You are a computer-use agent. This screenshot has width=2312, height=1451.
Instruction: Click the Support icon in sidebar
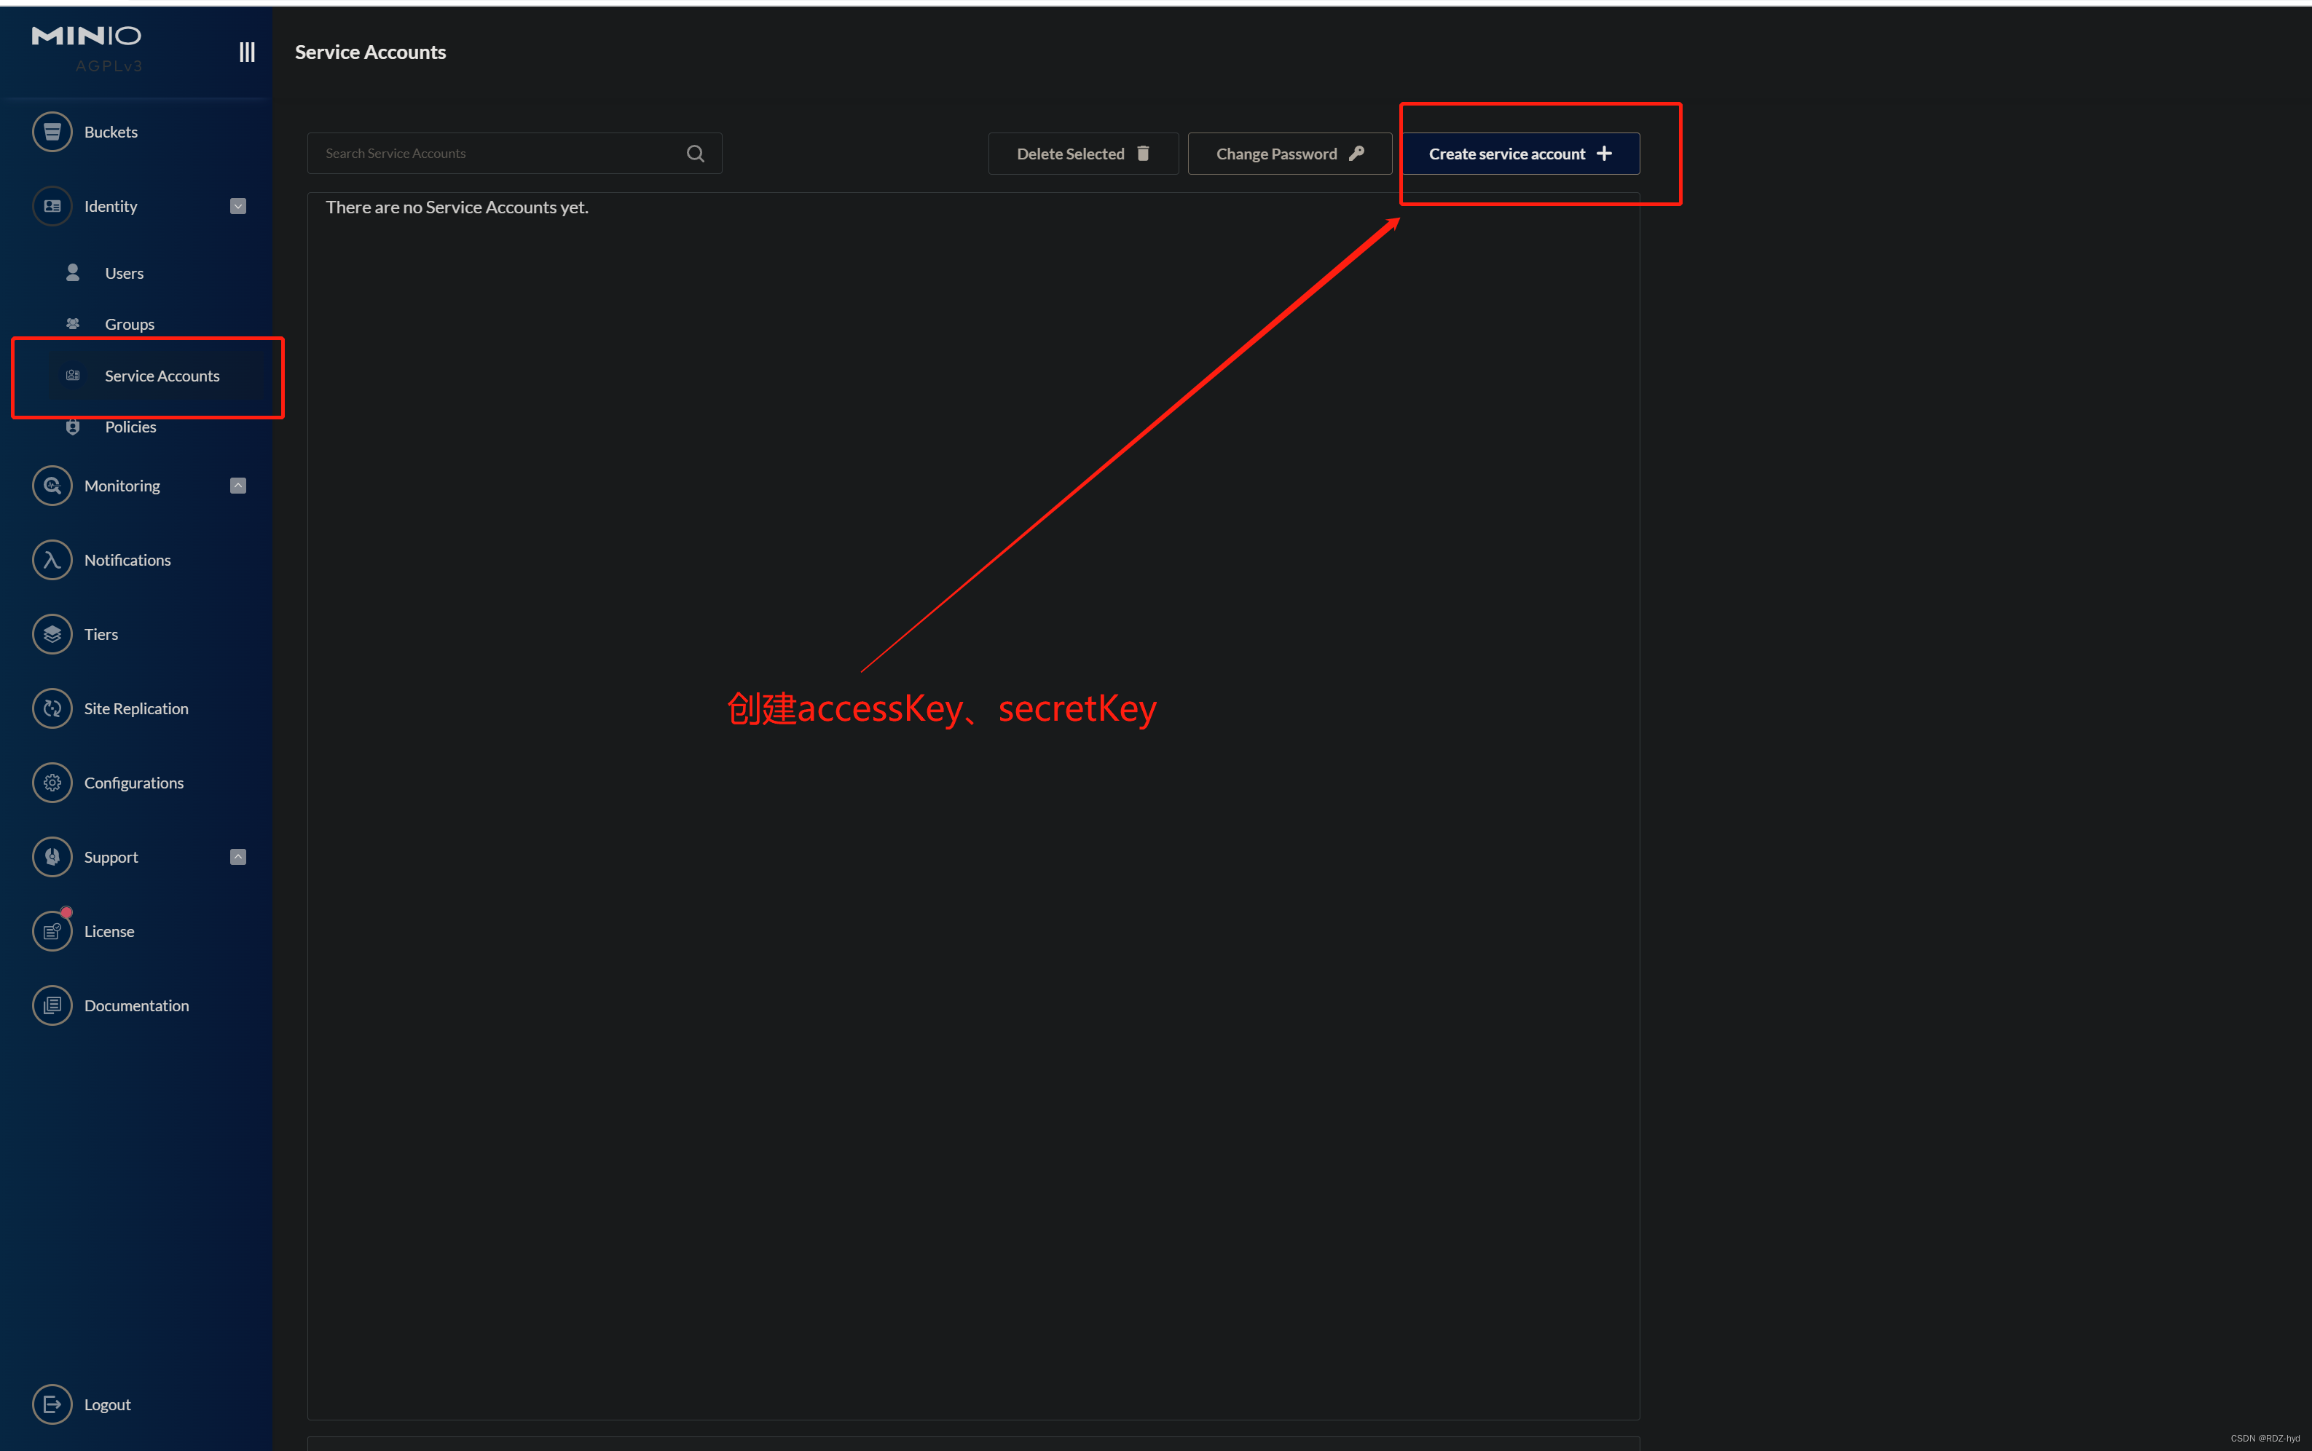click(x=50, y=856)
